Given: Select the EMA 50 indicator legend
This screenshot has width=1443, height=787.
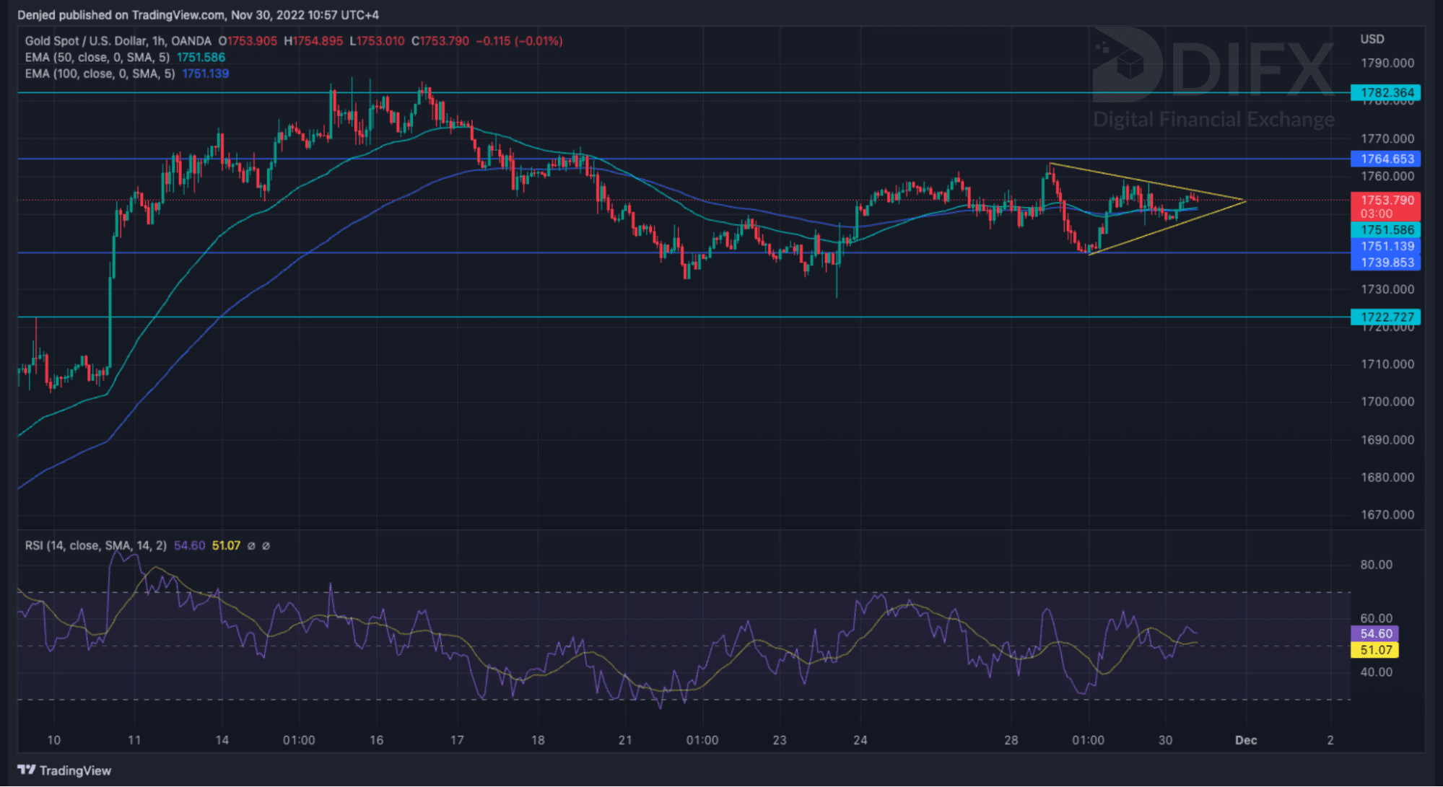Looking at the screenshot, I should 97,58.
